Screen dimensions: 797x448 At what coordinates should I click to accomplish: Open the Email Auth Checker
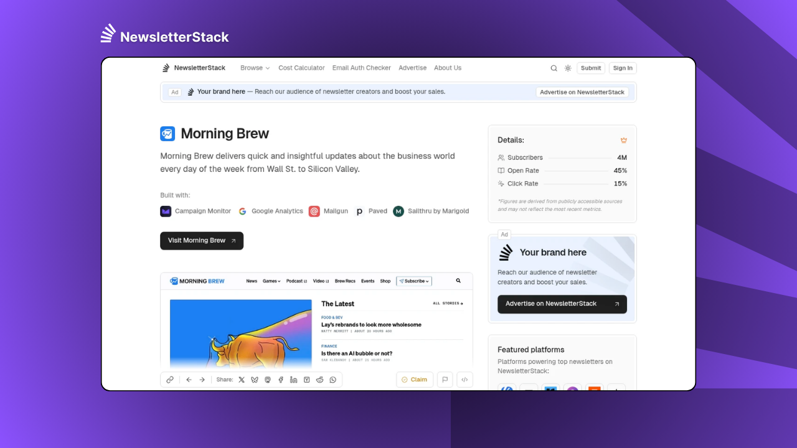click(x=361, y=68)
